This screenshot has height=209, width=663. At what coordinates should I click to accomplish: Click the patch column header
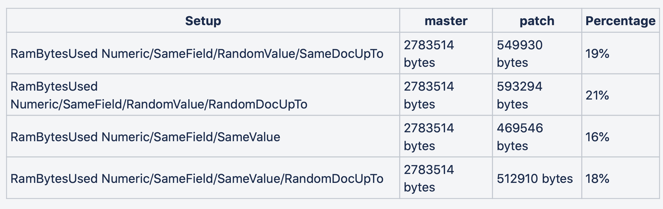click(x=537, y=21)
